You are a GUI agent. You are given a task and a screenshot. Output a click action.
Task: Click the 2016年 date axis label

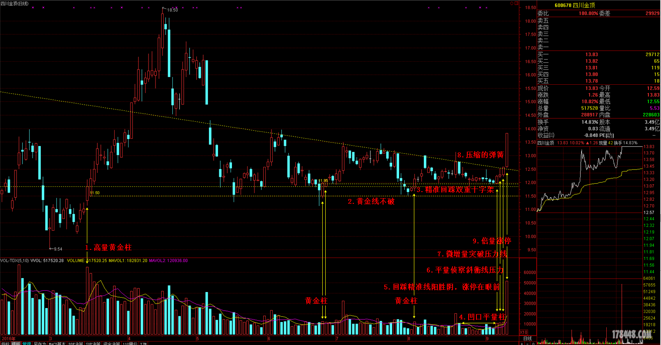point(8,338)
